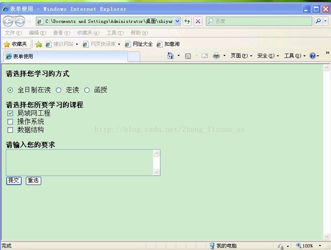Click the 完成 status bar text
The height and width of the screenshot is (250, 331).
point(7,246)
